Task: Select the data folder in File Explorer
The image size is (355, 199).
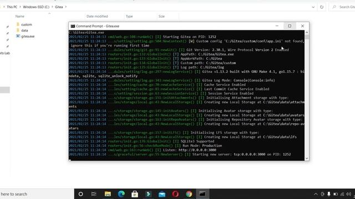Action: click(x=24, y=30)
